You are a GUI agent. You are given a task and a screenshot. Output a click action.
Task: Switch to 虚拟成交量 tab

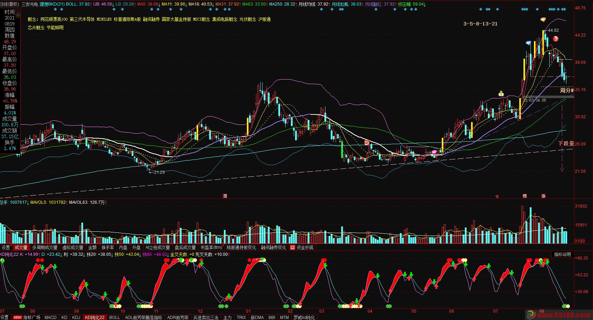[73, 247]
